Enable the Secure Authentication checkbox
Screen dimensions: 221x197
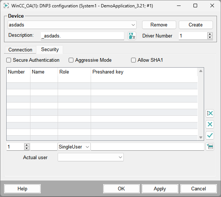(9, 60)
